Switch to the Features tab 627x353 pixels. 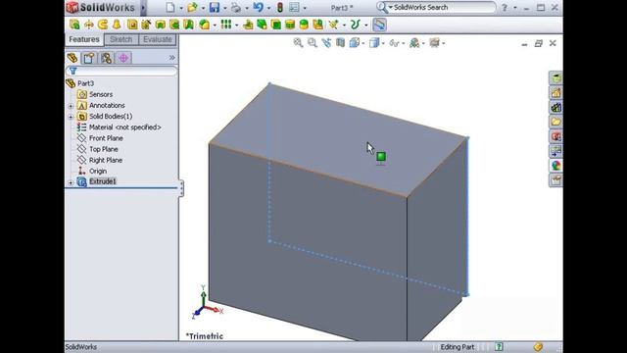84,39
